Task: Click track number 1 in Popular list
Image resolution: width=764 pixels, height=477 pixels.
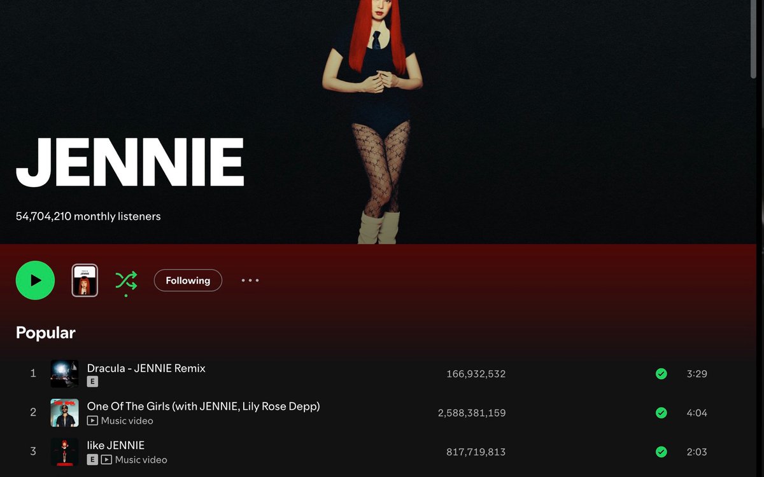Action: click(x=33, y=373)
